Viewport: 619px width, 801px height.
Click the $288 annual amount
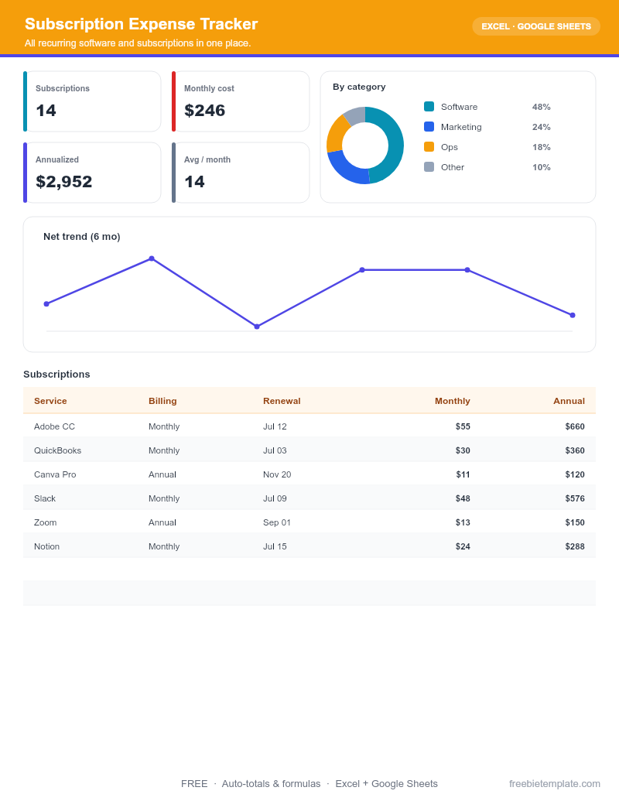pyautogui.click(x=575, y=546)
